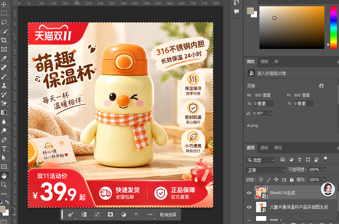
Task: Toggle lock all for the layer
Action: pyautogui.click(x=292, y=180)
